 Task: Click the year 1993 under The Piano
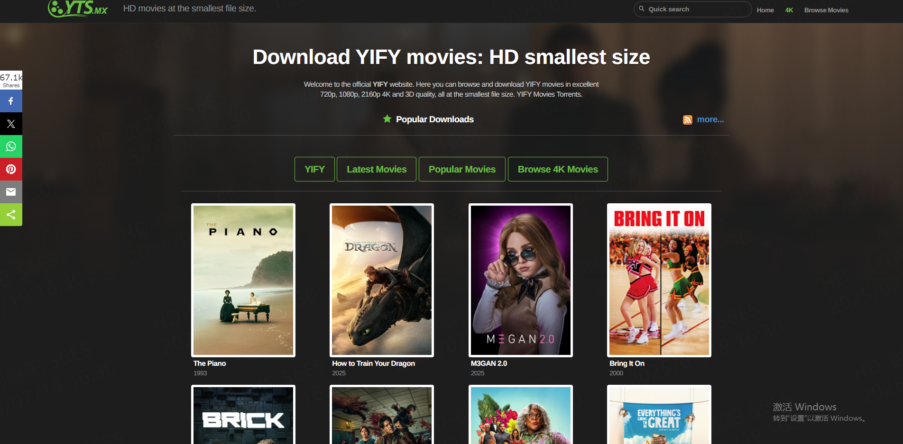[200, 373]
